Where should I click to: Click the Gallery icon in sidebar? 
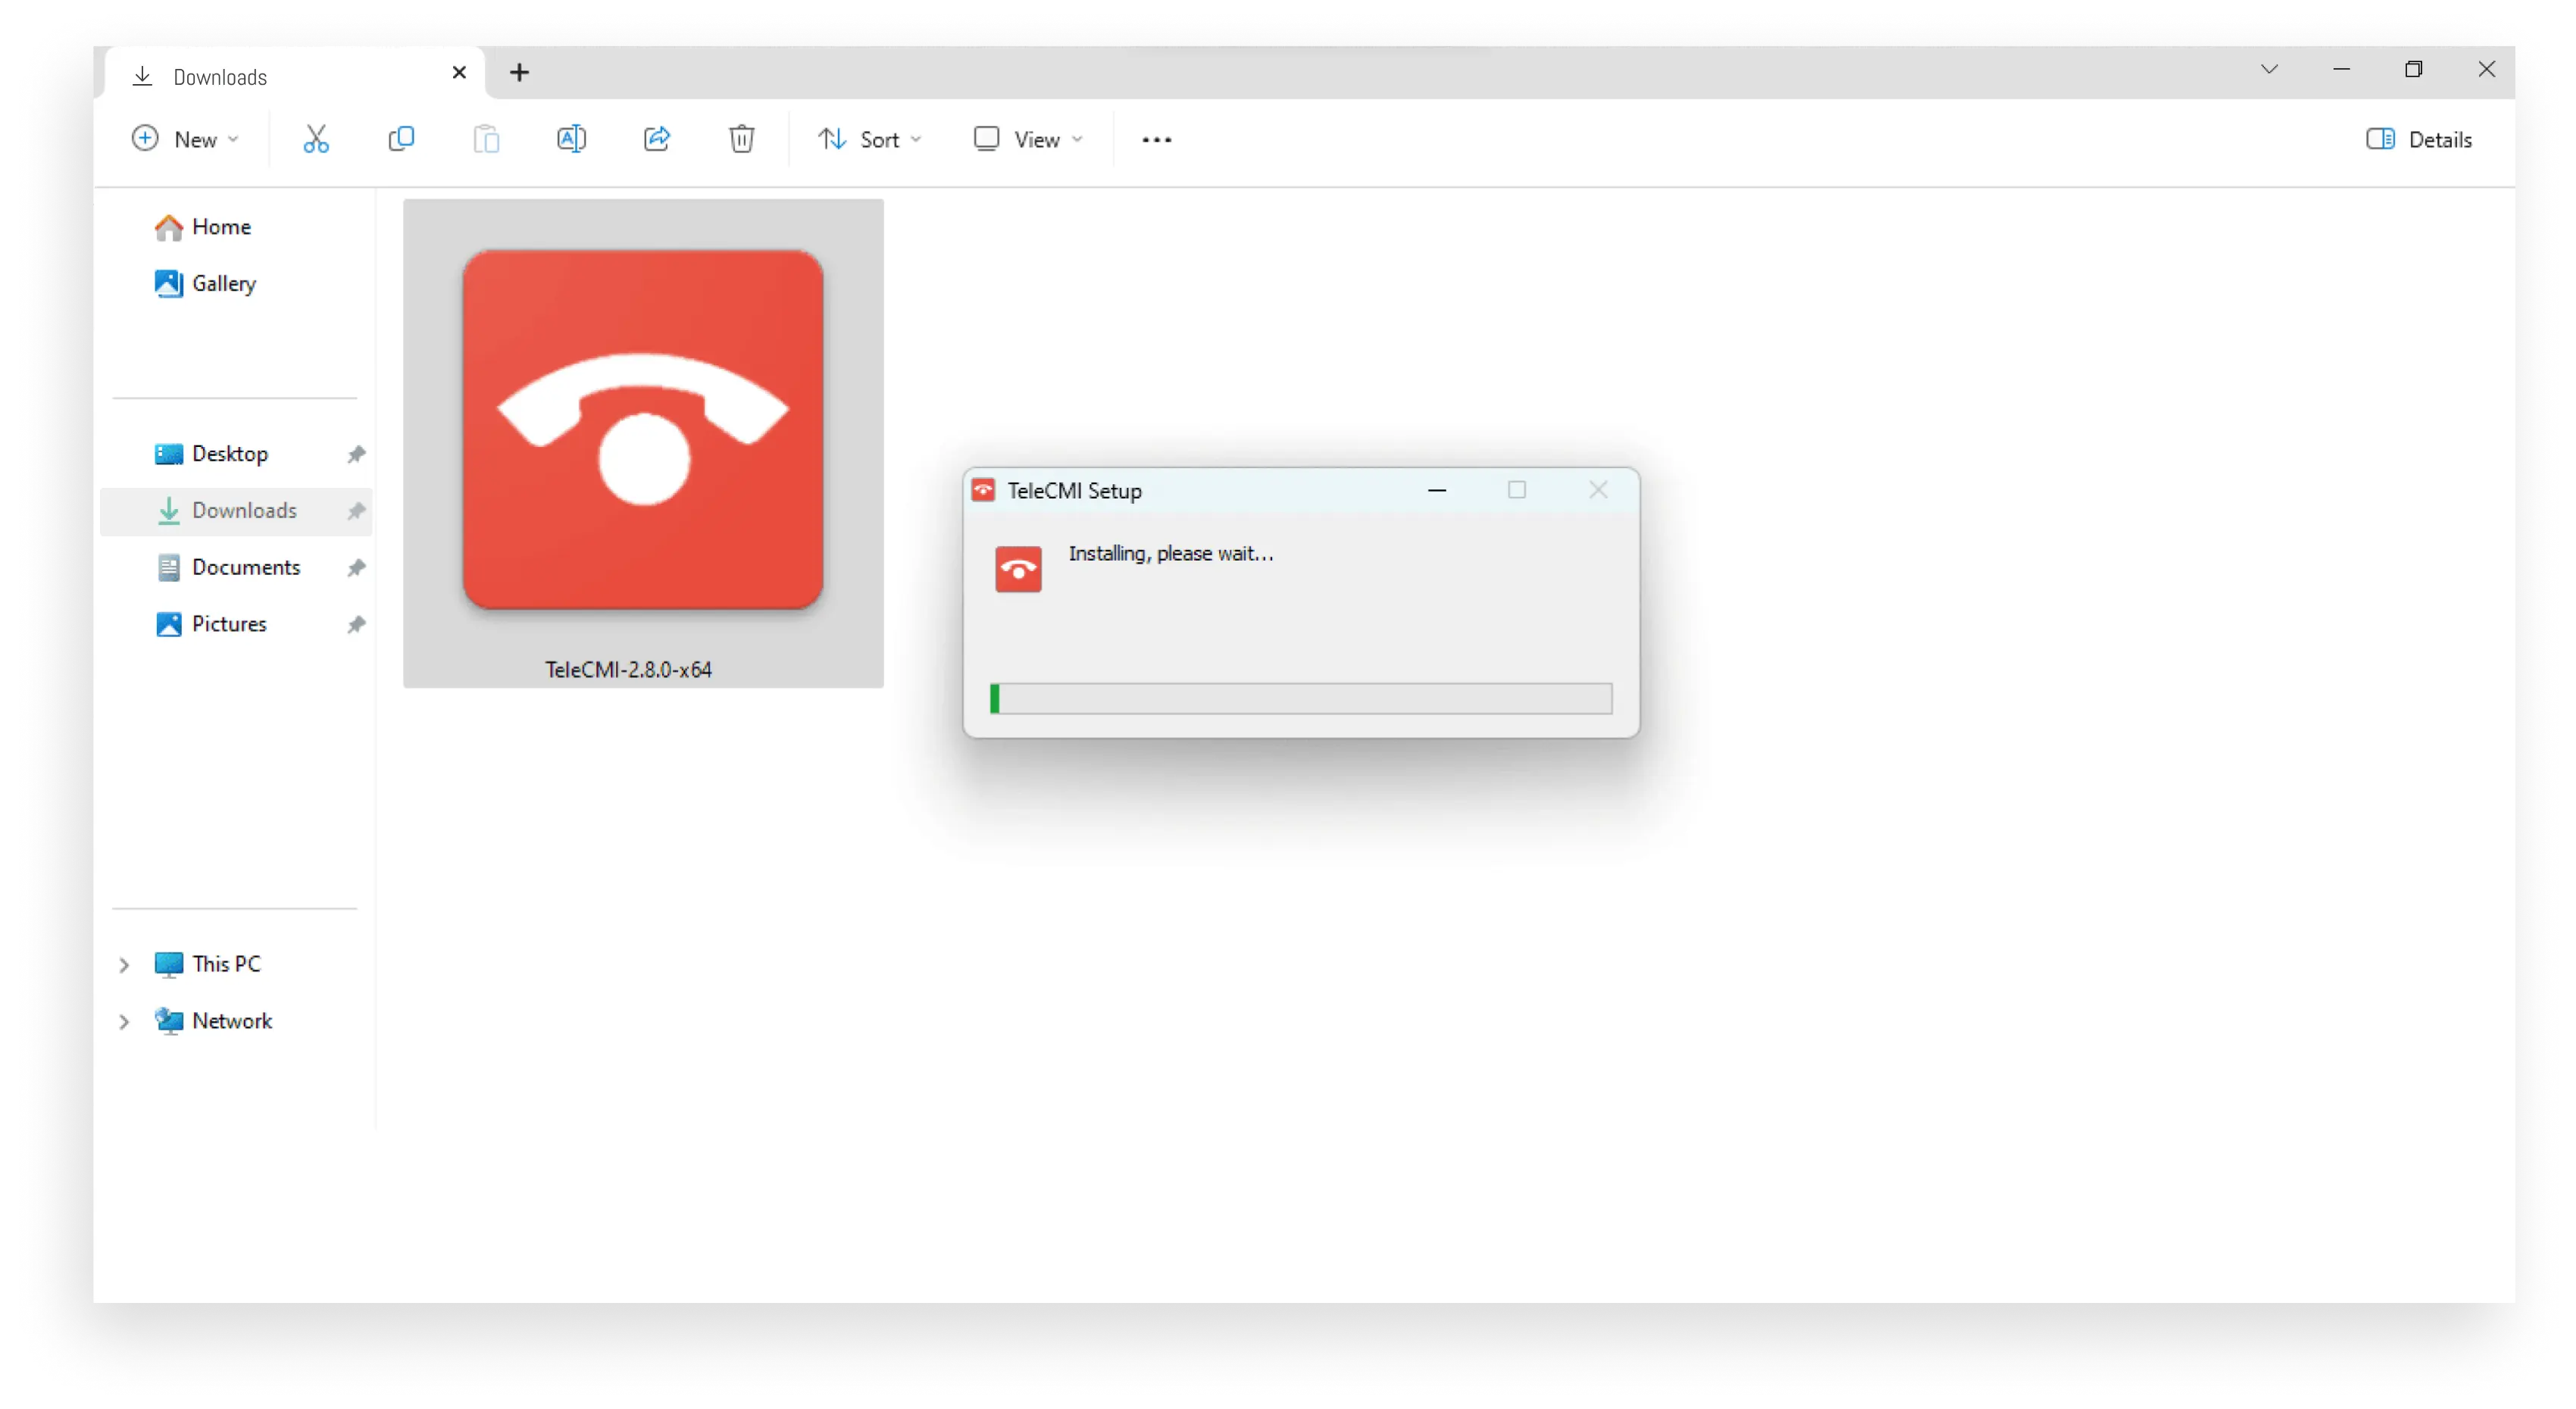pos(167,283)
